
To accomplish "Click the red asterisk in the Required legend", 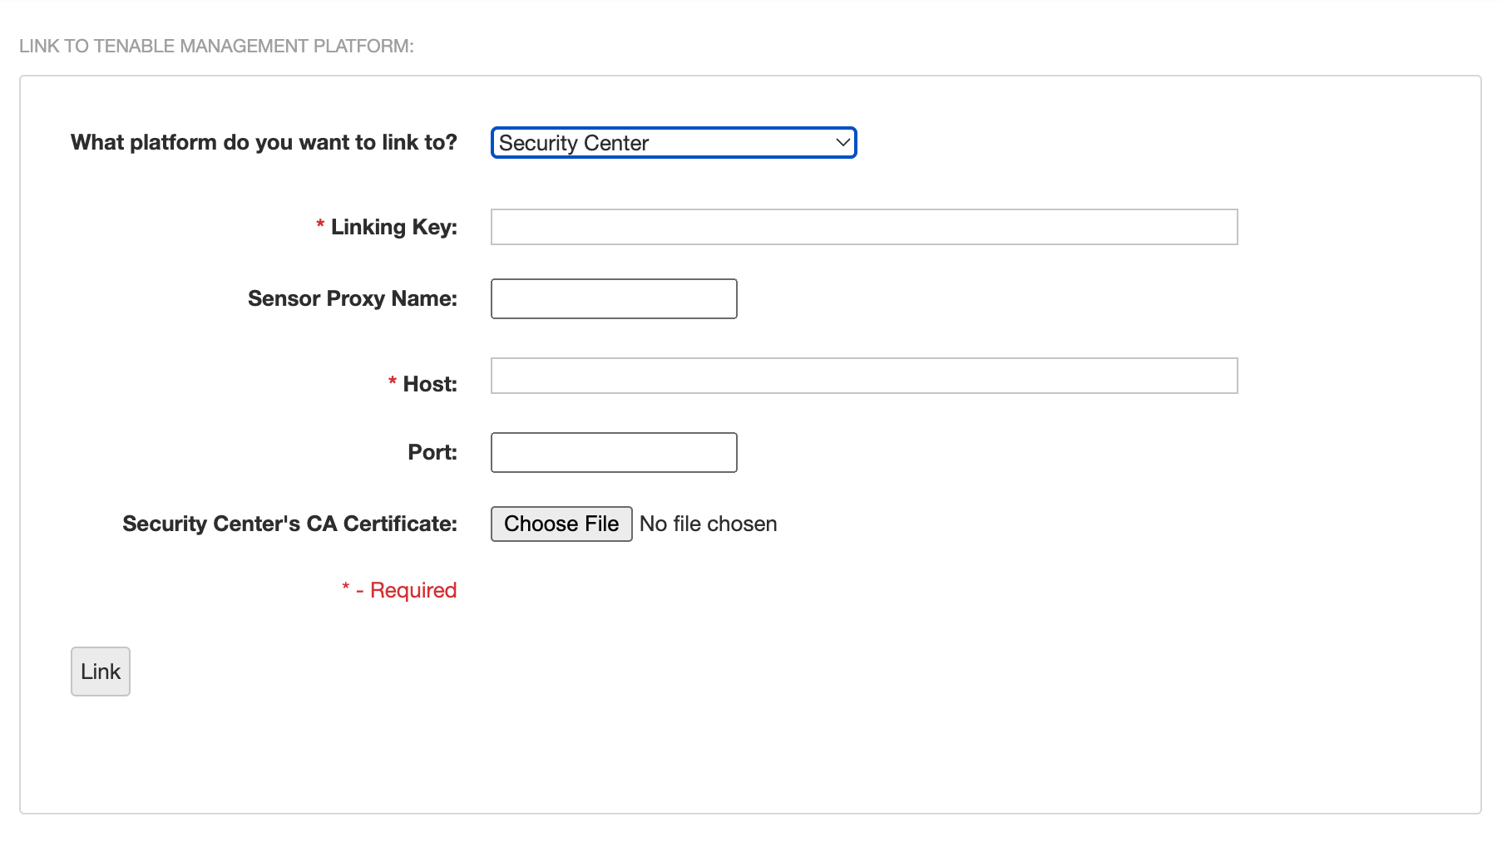I will click(x=346, y=587).
